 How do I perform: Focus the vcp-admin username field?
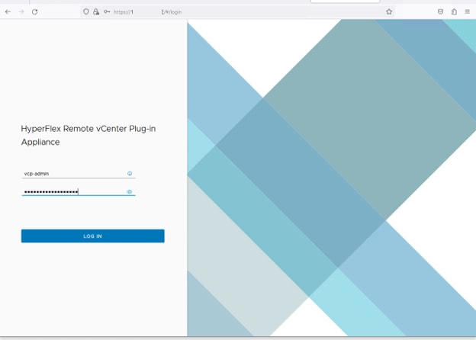coord(79,174)
